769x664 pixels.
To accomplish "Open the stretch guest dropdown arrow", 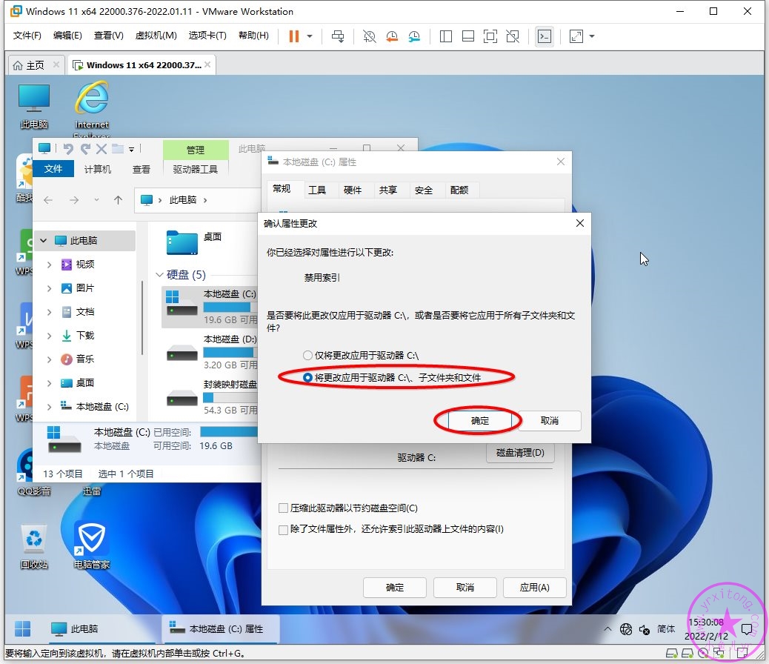I will 592,36.
